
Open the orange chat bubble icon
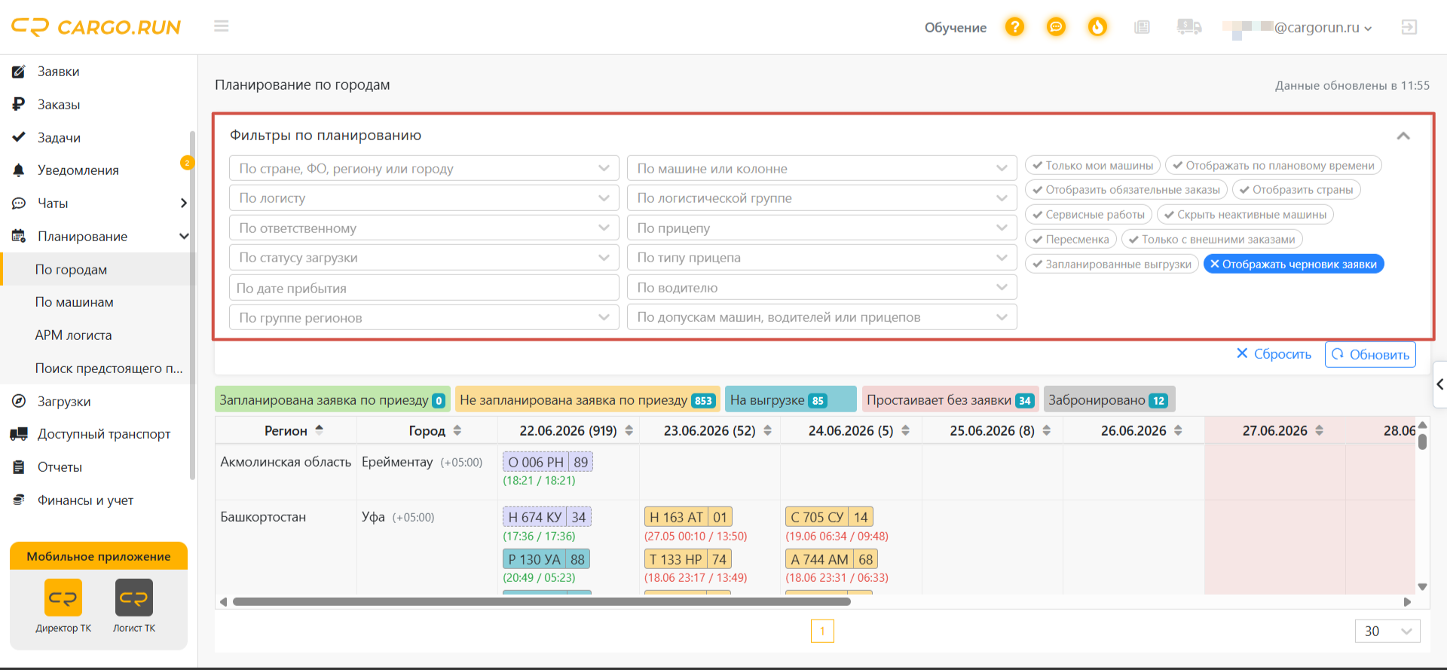pos(1056,27)
